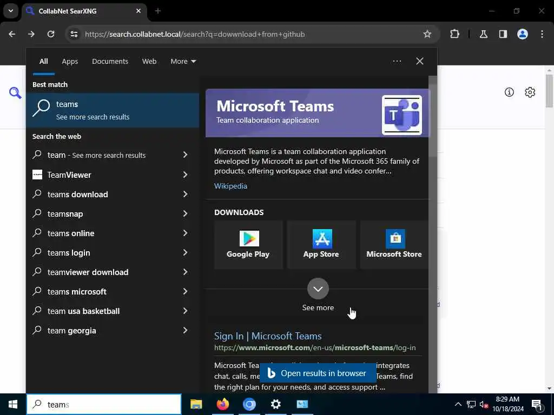Open the action center notifications
The image size is (554, 415).
click(537, 404)
